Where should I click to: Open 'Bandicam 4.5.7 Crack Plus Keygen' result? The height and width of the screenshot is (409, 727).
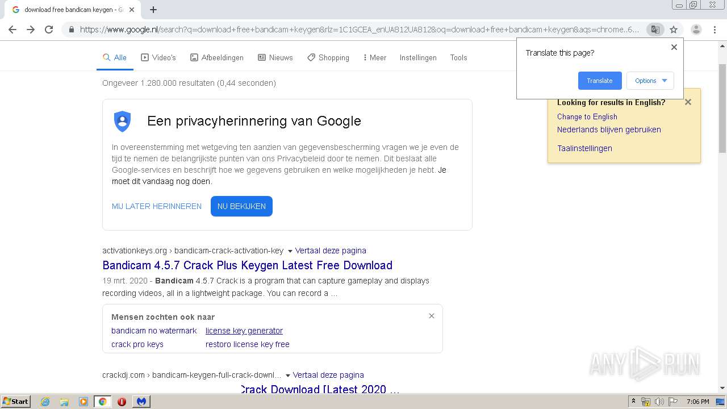point(247,265)
